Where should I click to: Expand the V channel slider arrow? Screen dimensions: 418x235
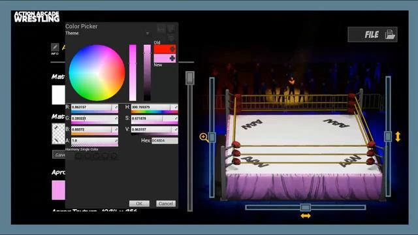coord(176,129)
